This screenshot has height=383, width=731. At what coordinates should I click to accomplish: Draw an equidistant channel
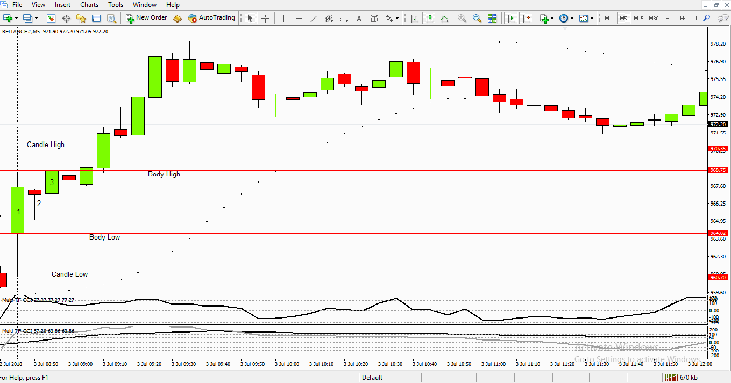click(329, 18)
